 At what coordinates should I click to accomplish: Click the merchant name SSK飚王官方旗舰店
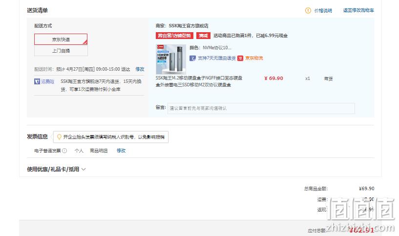click(189, 26)
